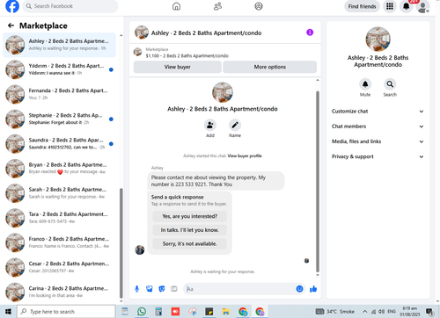Click View buyer button

tap(177, 67)
